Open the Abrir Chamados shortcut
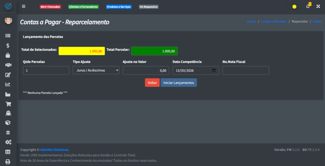325x166 pixels. 50,7
